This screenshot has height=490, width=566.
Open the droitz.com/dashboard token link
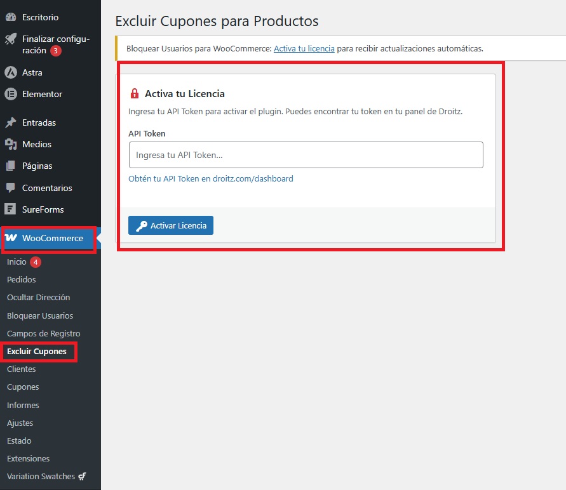(210, 179)
